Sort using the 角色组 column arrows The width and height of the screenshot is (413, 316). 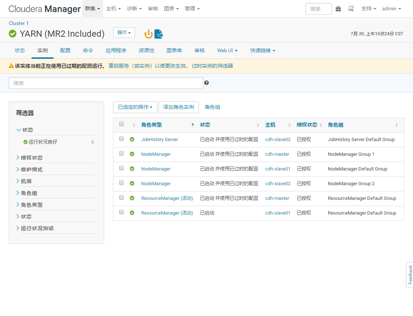(396, 125)
